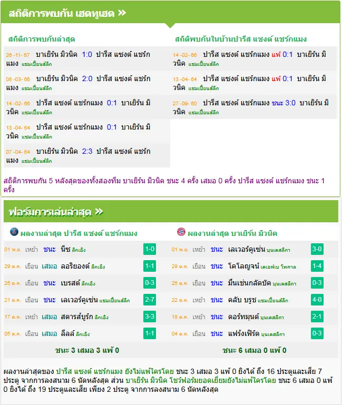Click the 17 ต.ค. date for สตารส์บูร์ก

(x=13, y=317)
